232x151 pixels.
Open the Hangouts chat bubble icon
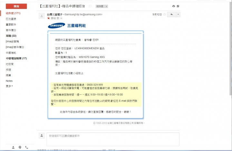point(20,147)
